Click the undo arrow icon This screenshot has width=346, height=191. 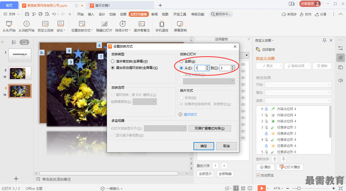point(54,14)
